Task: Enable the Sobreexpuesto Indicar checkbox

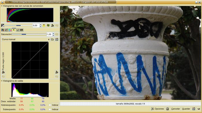Action: (x=50, y=105)
